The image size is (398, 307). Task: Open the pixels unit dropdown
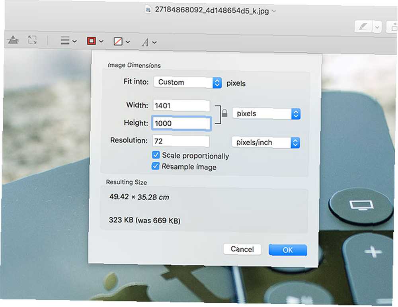(267, 114)
